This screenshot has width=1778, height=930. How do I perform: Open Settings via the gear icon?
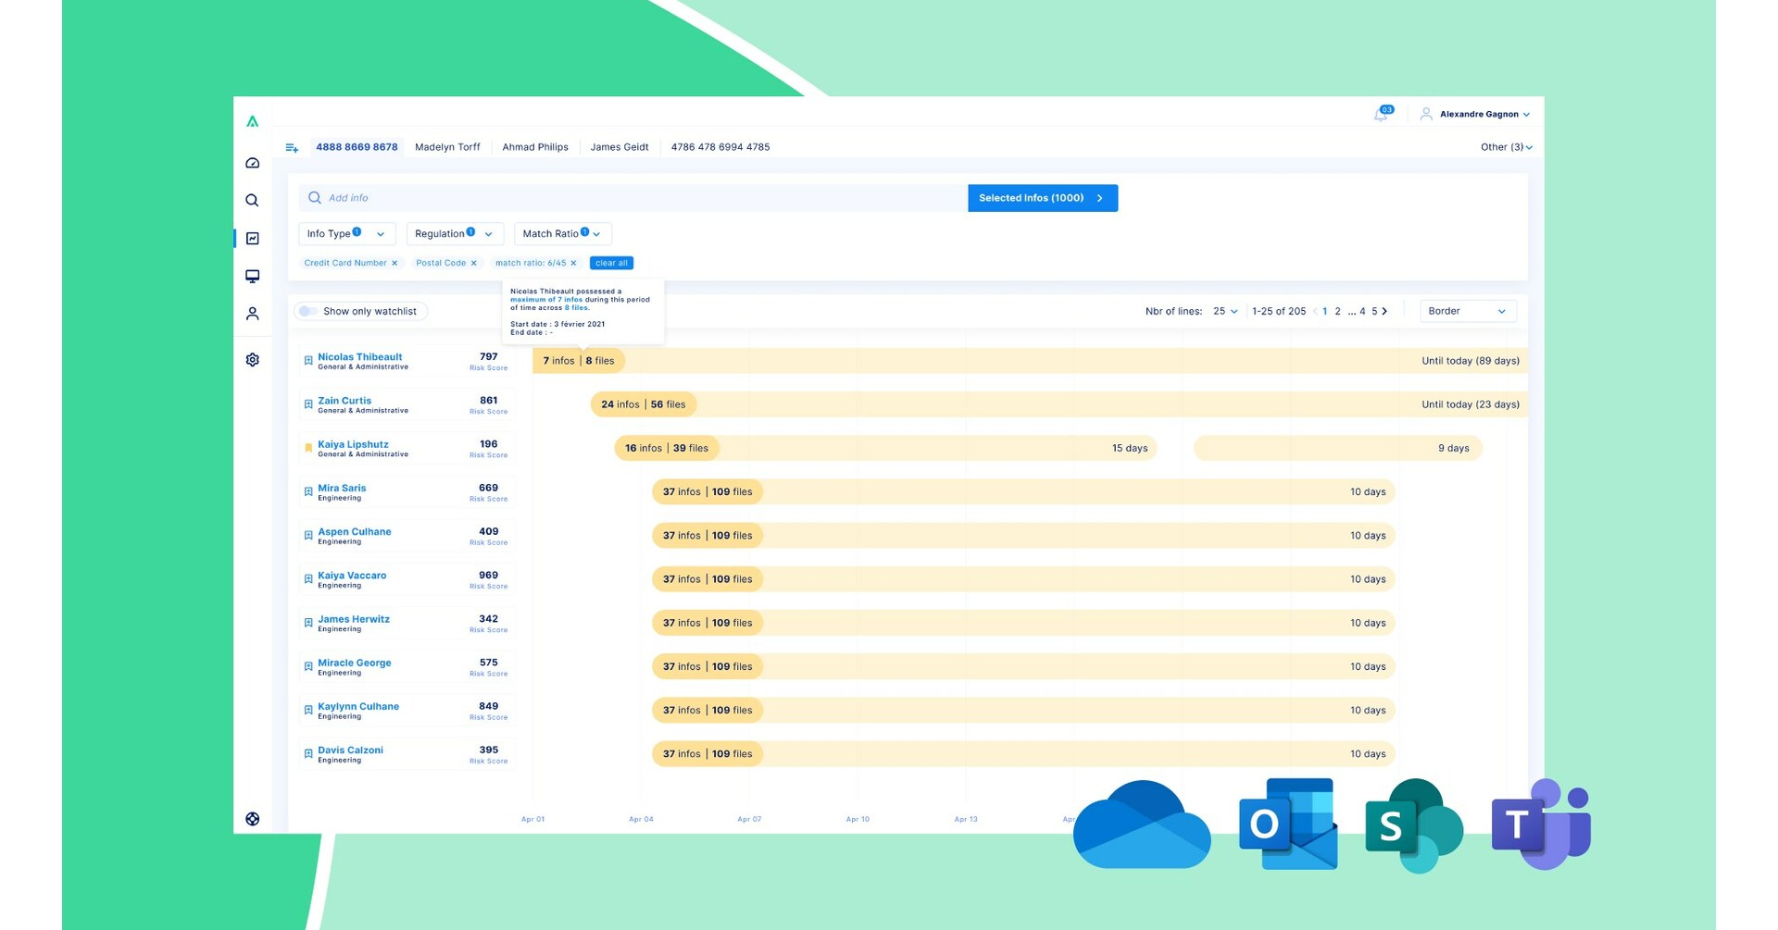[252, 359]
